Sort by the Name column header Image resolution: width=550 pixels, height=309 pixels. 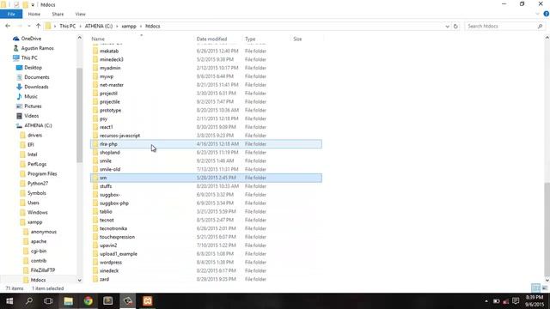pos(98,39)
